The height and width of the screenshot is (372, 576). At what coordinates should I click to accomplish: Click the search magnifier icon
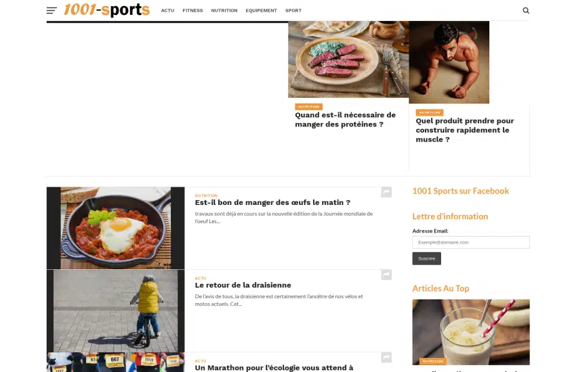click(526, 11)
